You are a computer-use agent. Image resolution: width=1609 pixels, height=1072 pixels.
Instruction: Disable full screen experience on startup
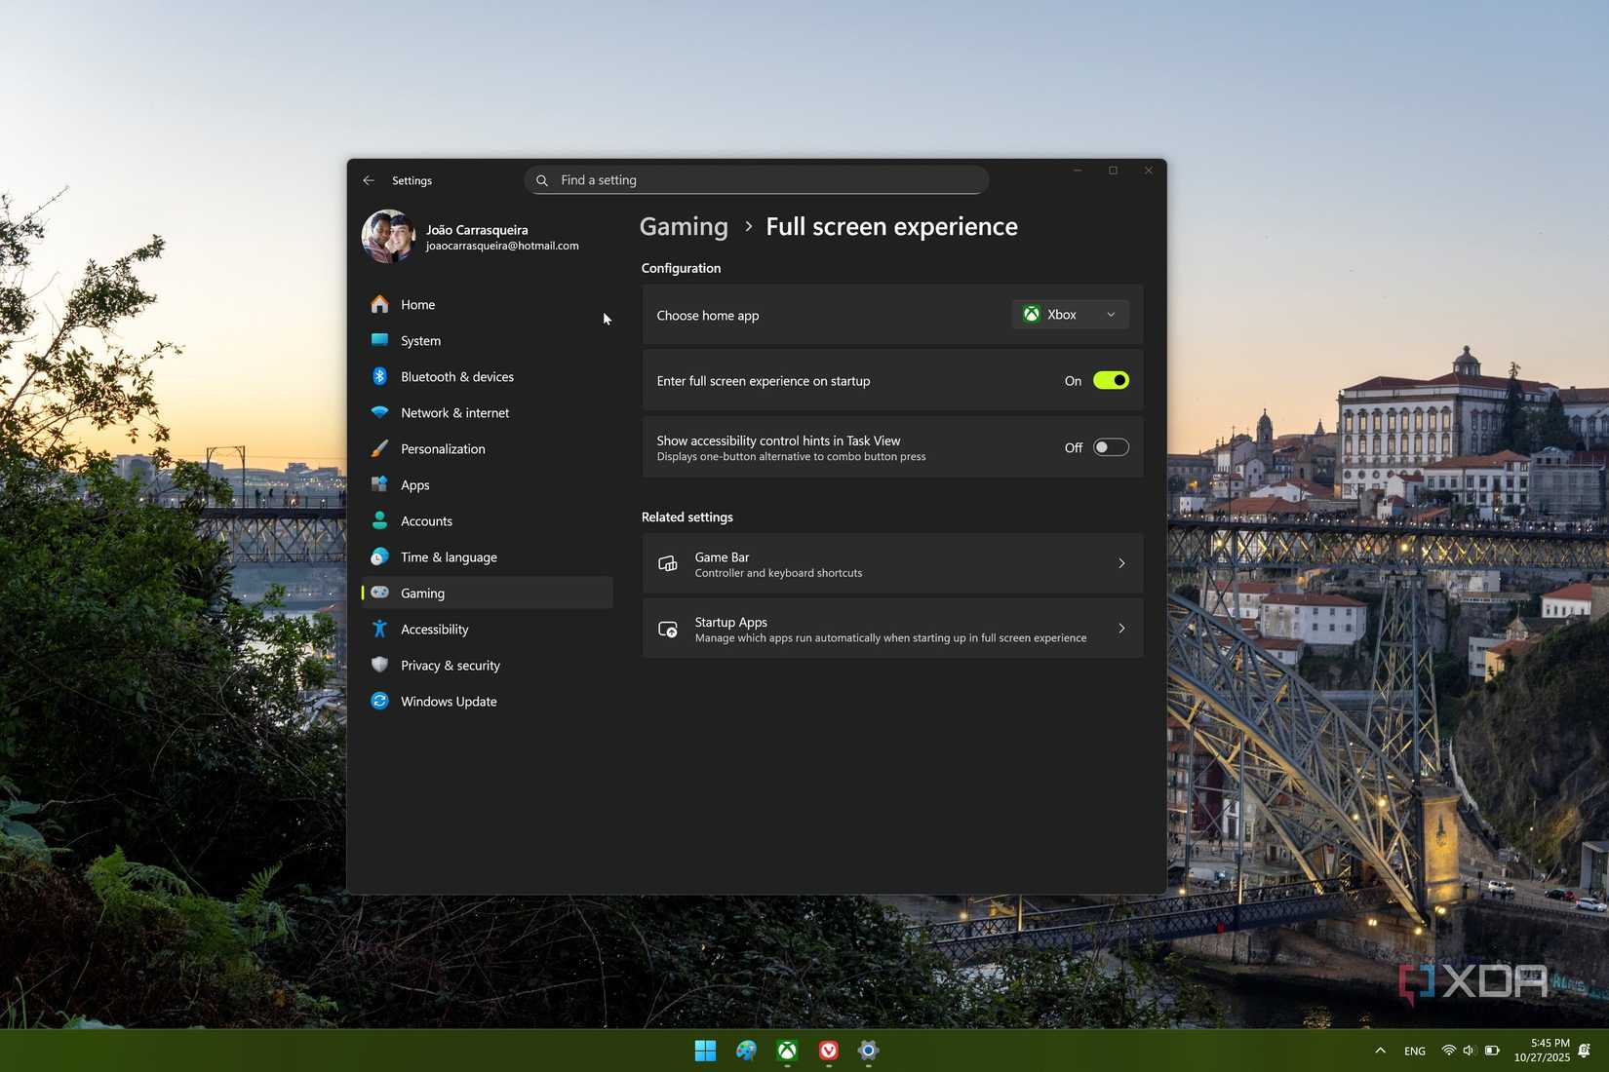tap(1111, 381)
